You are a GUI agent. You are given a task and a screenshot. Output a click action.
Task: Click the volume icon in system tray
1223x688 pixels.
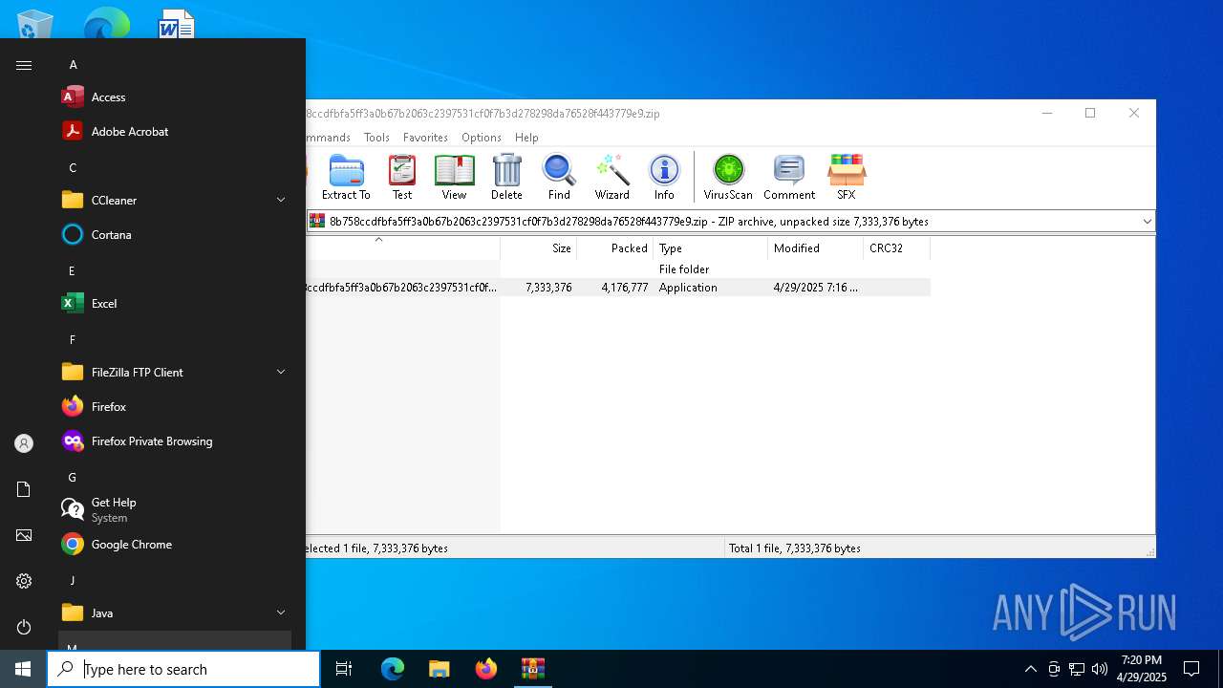(1100, 669)
